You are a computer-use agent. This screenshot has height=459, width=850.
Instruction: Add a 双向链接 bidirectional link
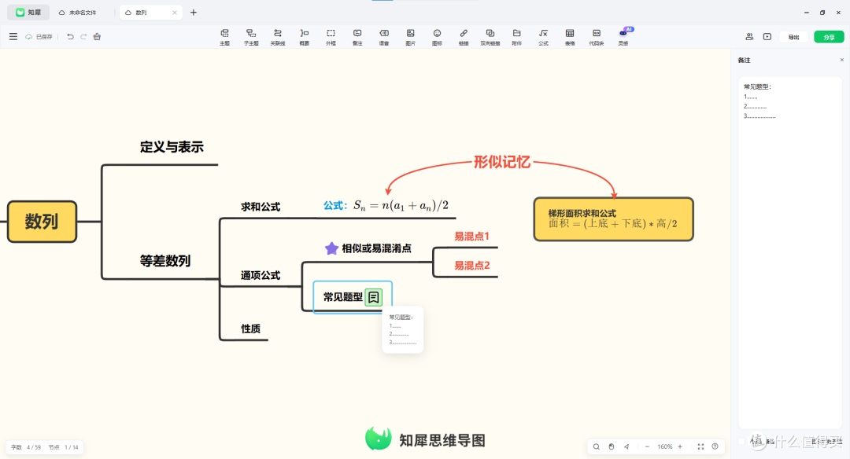point(490,37)
